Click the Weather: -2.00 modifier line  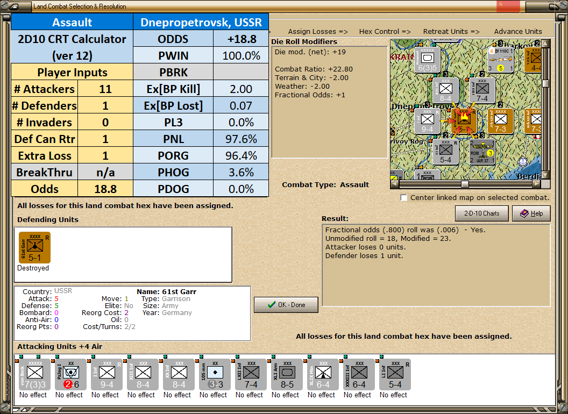click(302, 87)
